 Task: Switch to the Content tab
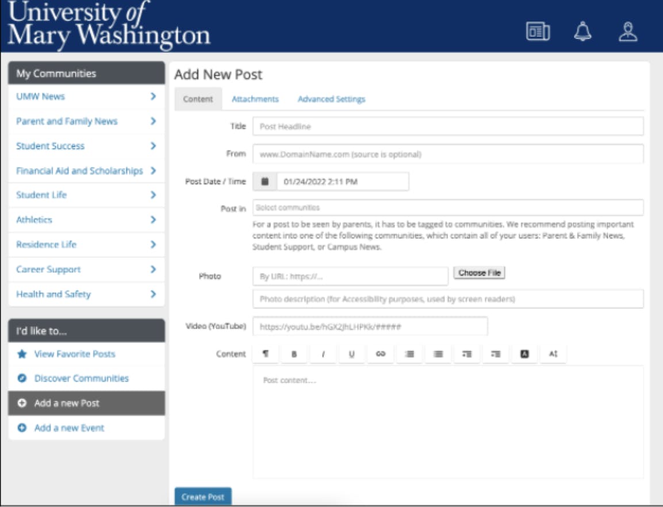point(198,99)
